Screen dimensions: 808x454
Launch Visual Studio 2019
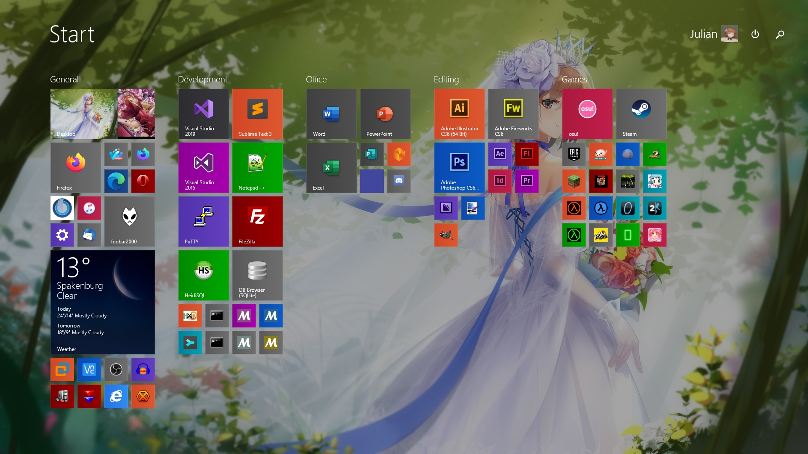tap(204, 114)
